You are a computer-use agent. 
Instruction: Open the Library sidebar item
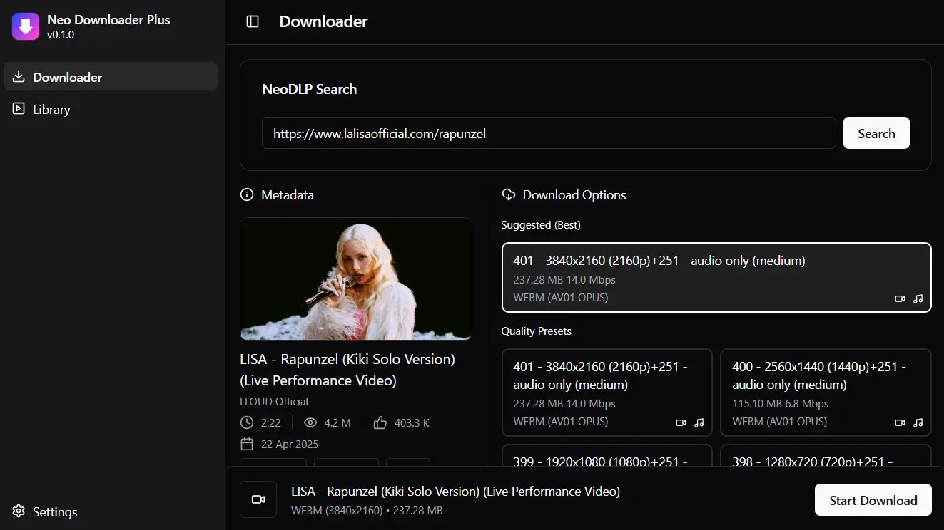click(111, 109)
